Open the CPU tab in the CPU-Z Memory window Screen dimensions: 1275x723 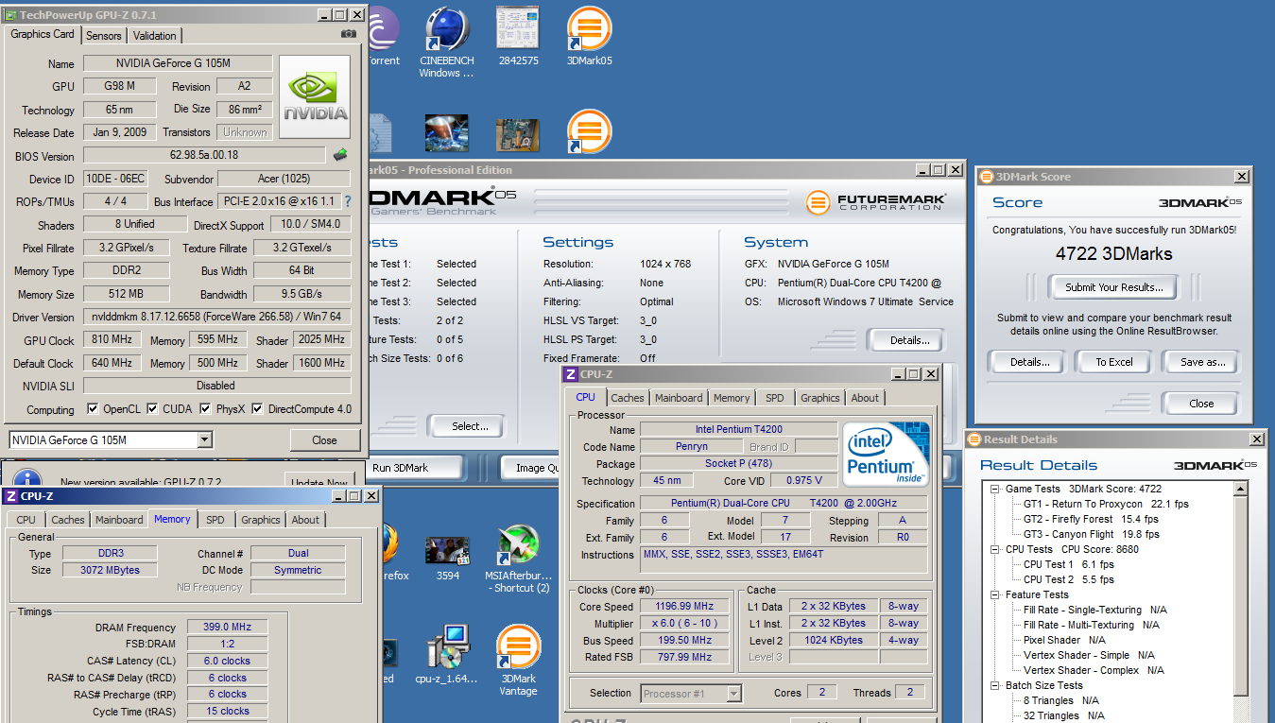(26, 520)
